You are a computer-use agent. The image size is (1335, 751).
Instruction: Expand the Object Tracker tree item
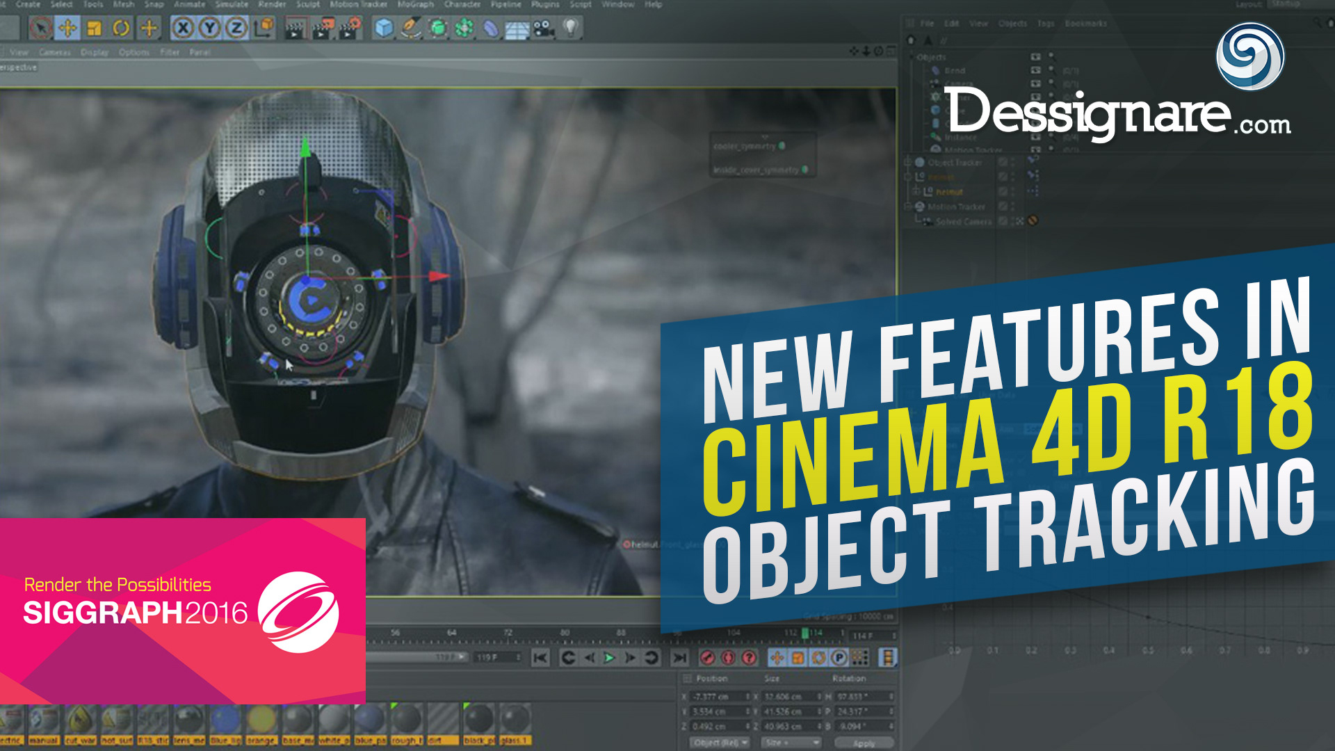(907, 162)
